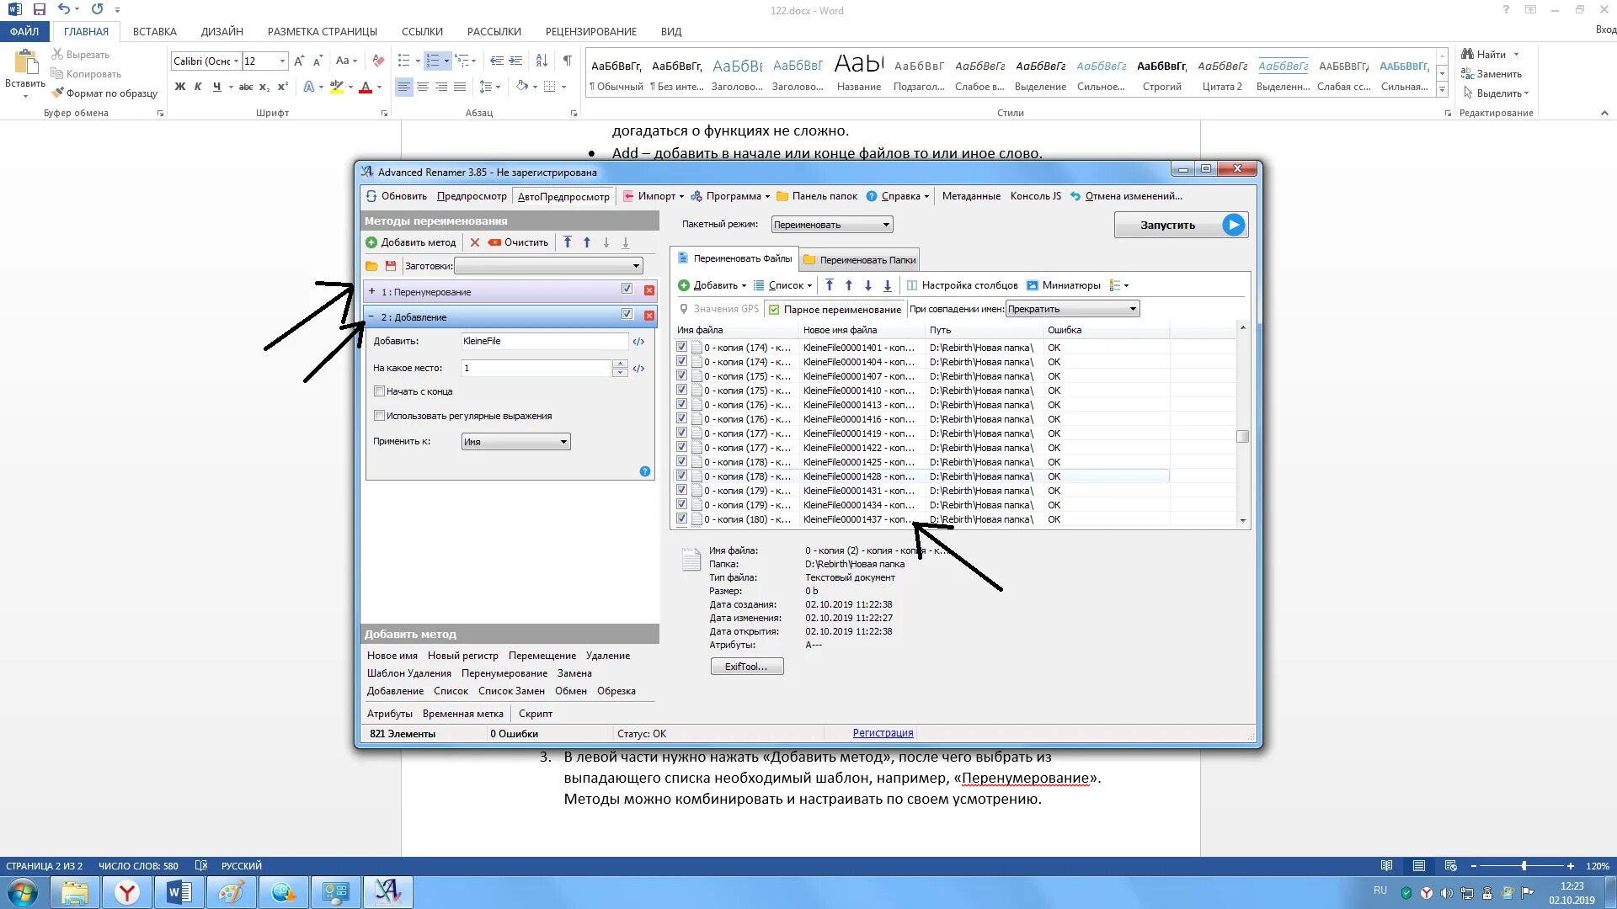Viewport: 1617px width, 909px height.
Task: Open ВСТАВКА ribbon tab
Action: 155,31
